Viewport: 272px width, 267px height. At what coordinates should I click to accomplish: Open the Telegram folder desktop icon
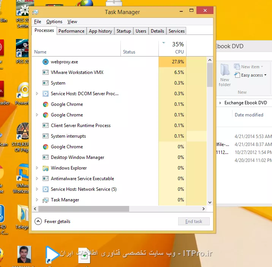click(22, 214)
